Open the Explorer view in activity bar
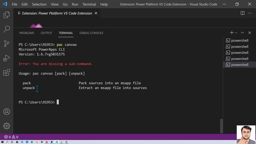 [x=6, y=15]
